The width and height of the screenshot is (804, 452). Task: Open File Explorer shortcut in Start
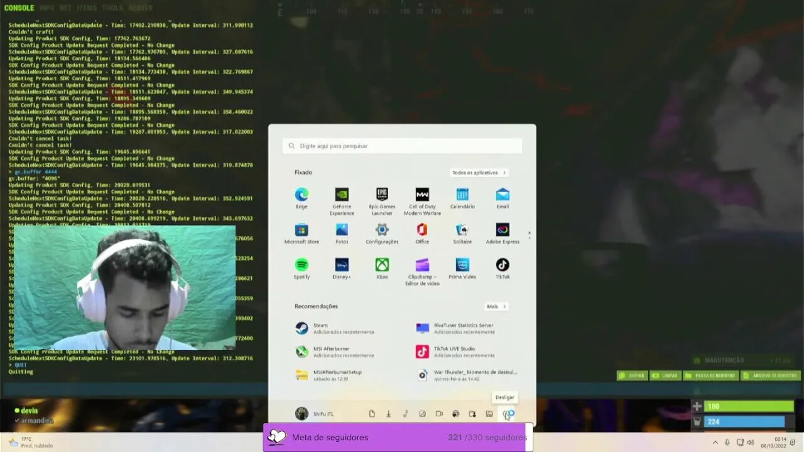click(489, 414)
